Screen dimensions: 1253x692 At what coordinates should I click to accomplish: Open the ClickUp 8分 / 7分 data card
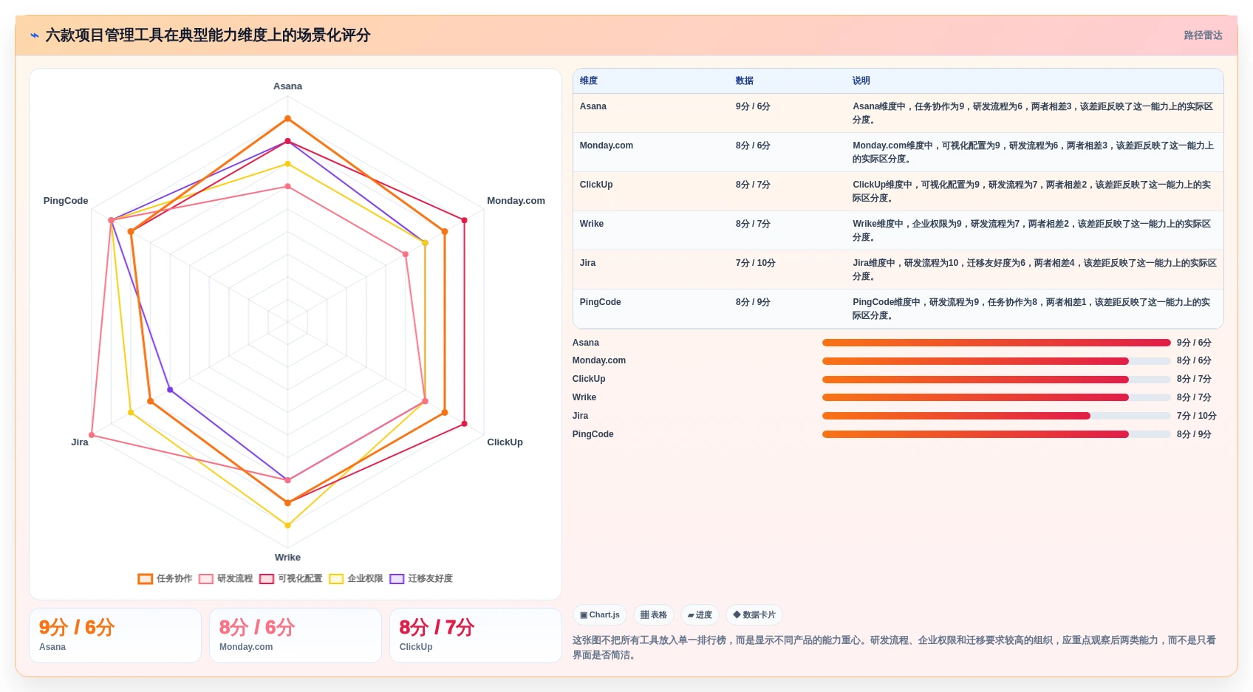476,635
